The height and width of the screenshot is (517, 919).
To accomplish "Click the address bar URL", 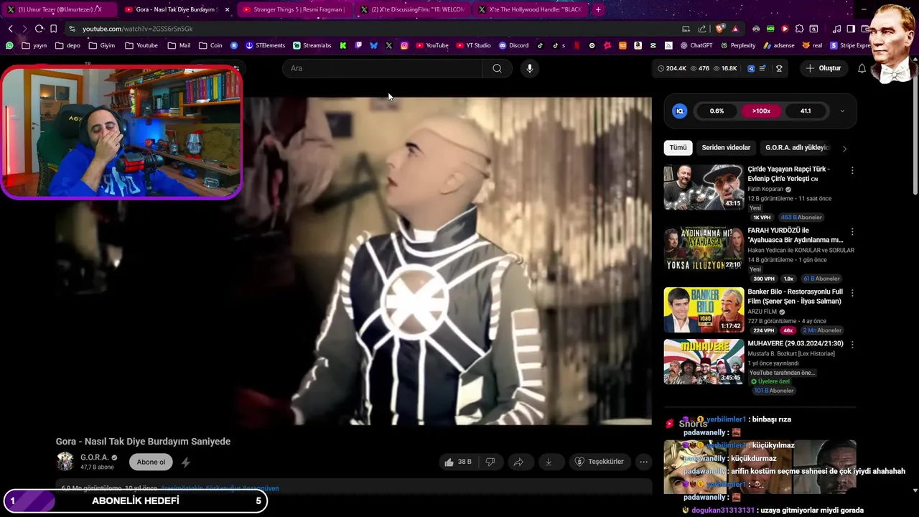I will (x=137, y=29).
